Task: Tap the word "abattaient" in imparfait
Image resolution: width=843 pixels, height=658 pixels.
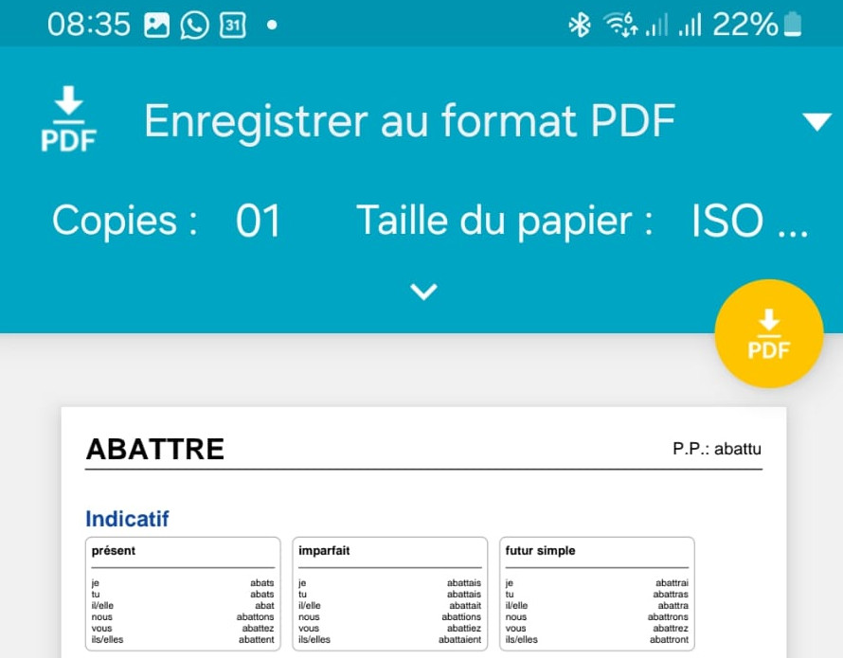Action: coord(459,640)
